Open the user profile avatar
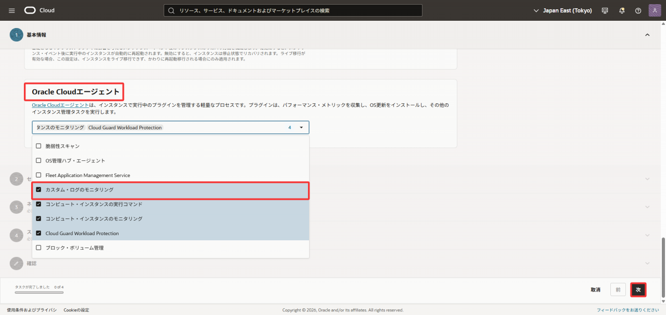 click(x=655, y=10)
